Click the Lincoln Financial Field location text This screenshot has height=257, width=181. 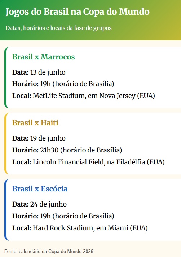click(88, 162)
